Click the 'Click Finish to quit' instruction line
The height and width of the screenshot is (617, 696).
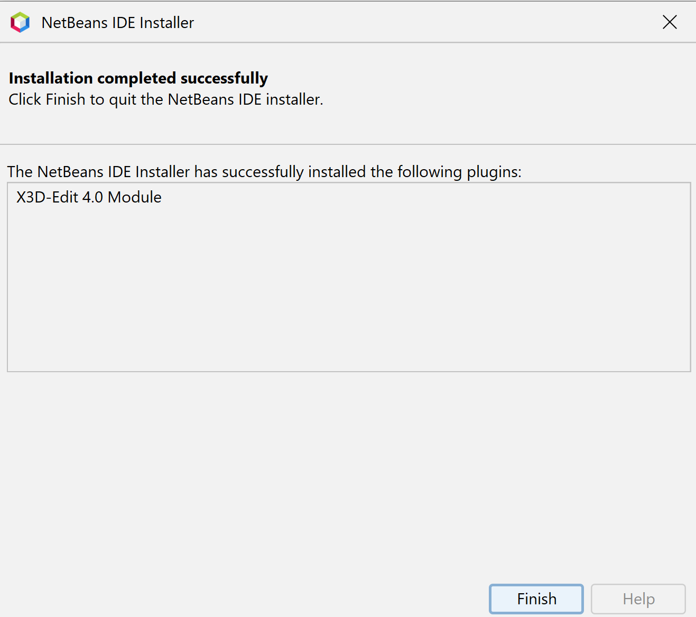166,99
